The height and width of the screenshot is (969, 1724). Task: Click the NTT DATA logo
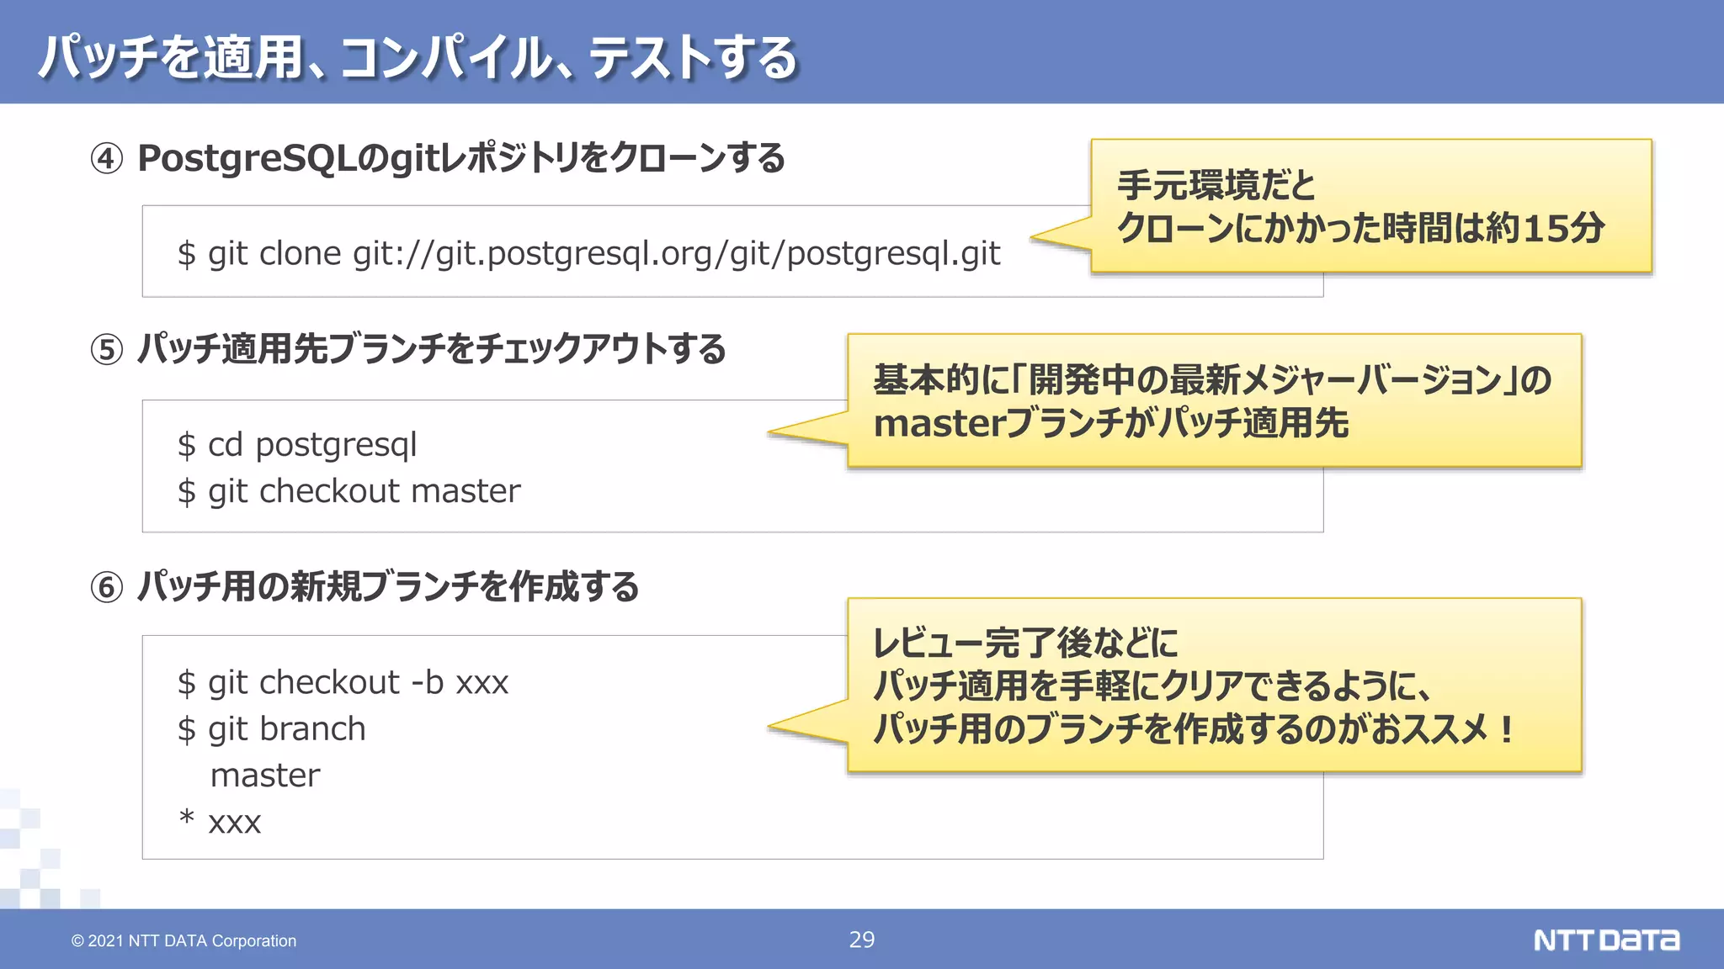click(1606, 940)
